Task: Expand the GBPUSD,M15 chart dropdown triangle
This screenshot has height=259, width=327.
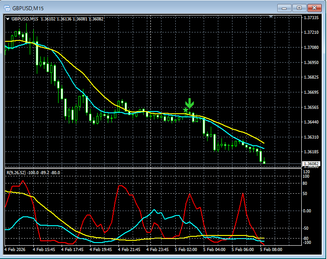Action: [x=8, y=19]
